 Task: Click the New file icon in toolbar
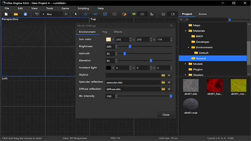(6, 14)
